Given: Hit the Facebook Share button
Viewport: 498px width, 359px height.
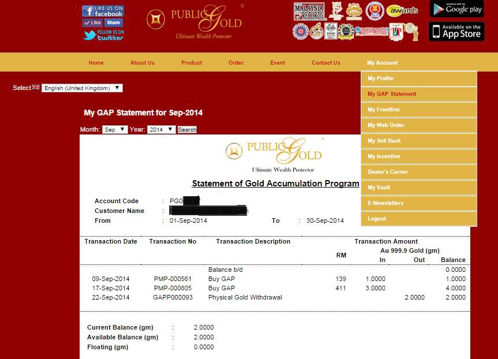Looking at the screenshot, I should (x=113, y=23).
